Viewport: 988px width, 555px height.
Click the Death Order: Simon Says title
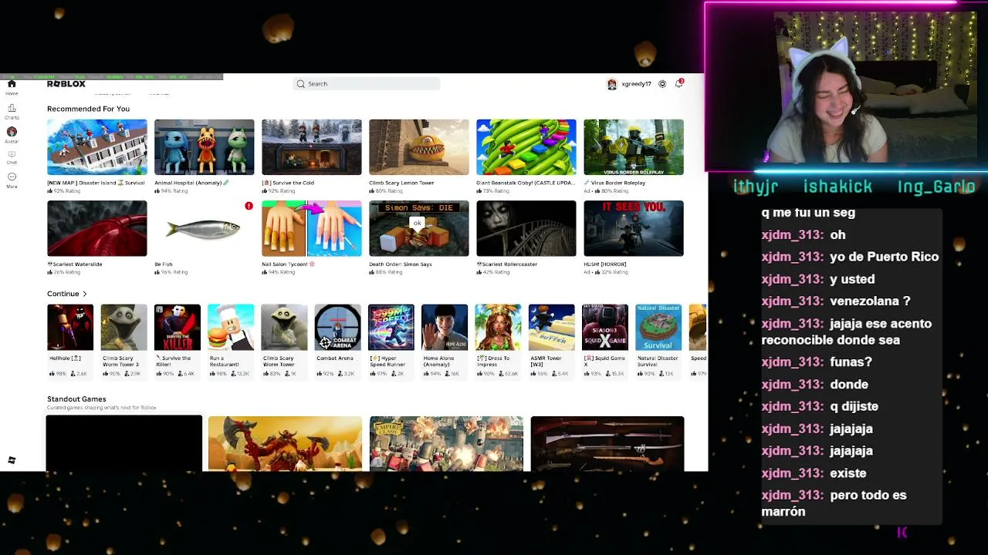point(401,264)
